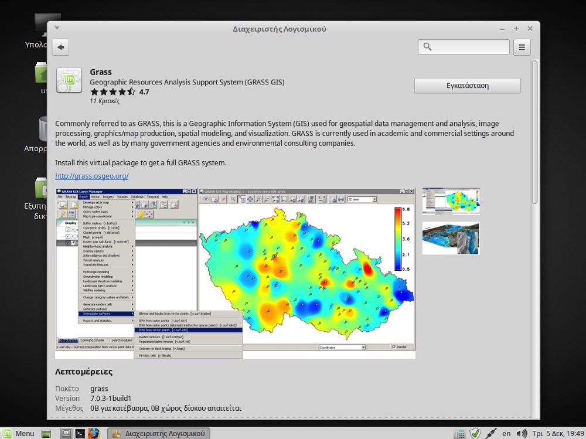Click the Grass application icon
The width and height of the screenshot is (586, 439).
point(69,80)
